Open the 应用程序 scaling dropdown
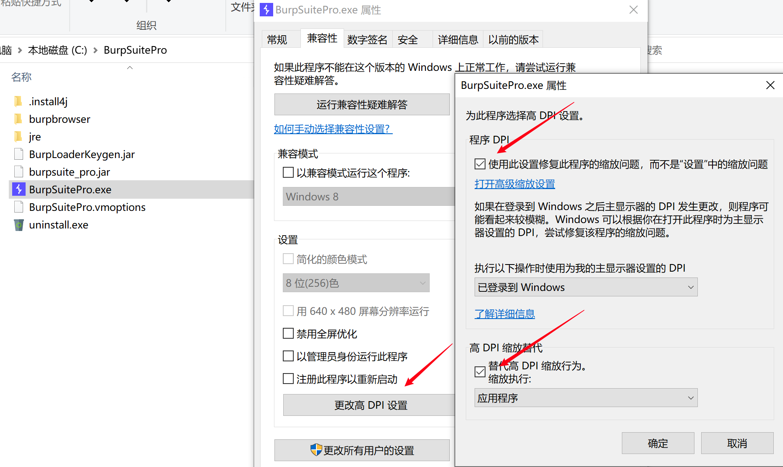The width and height of the screenshot is (783, 467). point(586,398)
